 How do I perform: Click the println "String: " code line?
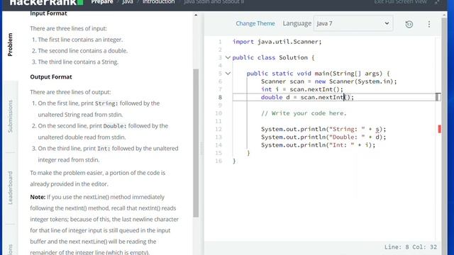click(323, 129)
